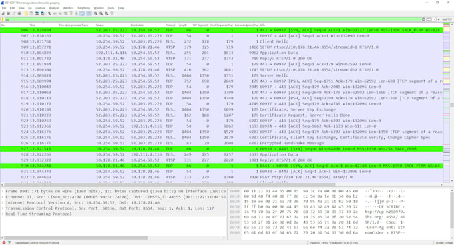
Task: Reset text to normal size
Action: [107, 13]
